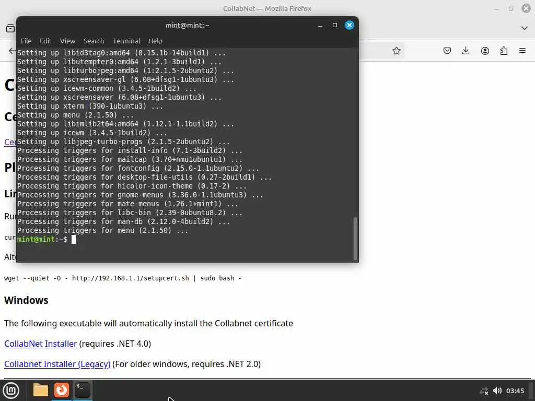Viewport: 535px width, 401px height.
Task: Bookmark this page with the star icon
Action: [x=396, y=51]
